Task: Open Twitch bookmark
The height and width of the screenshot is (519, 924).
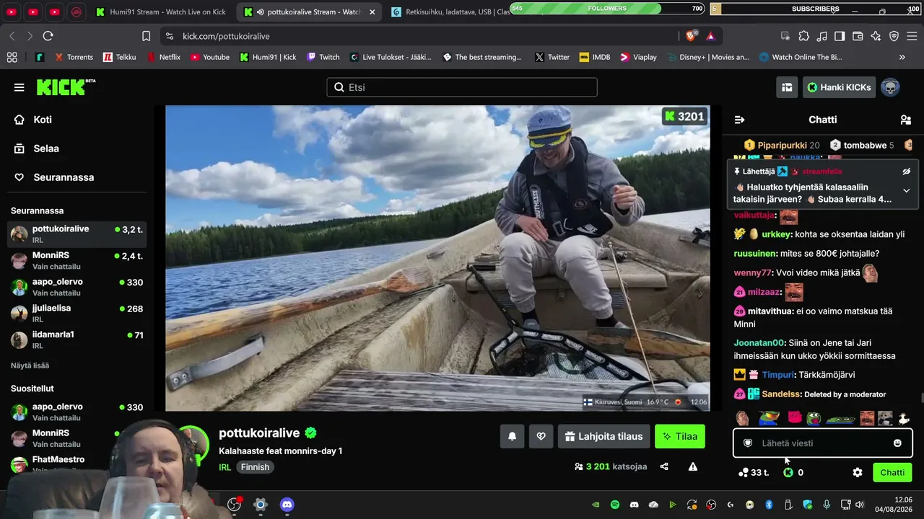Action: 323,57
